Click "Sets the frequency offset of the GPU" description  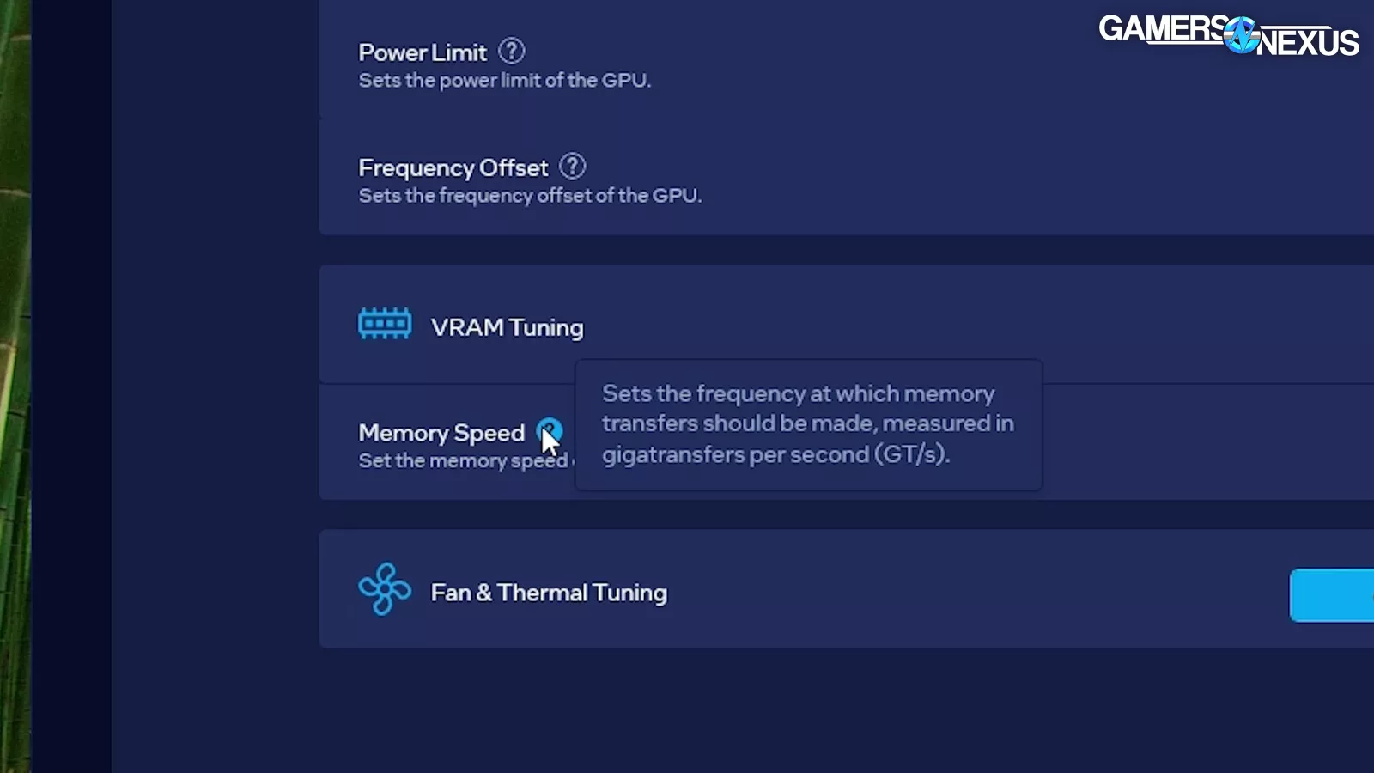(530, 196)
